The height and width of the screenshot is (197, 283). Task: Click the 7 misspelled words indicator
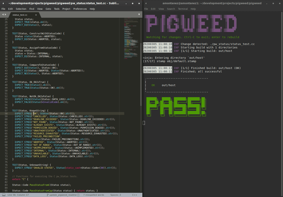tap(94, 195)
